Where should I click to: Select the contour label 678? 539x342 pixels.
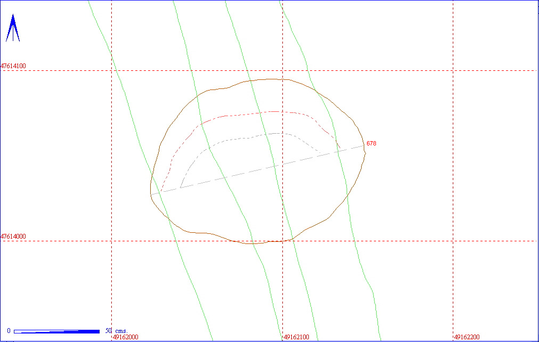371,143
